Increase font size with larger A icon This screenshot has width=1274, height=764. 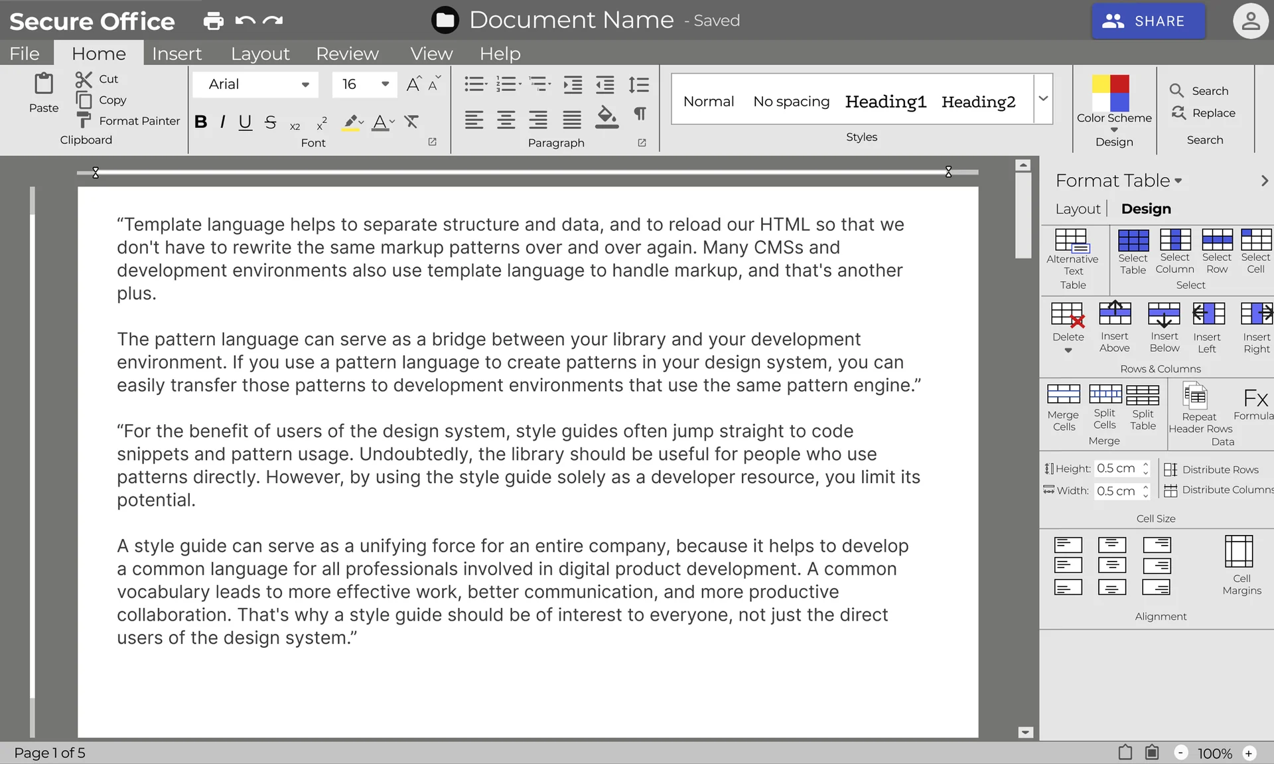pyautogui.click(x=413, y=84)
